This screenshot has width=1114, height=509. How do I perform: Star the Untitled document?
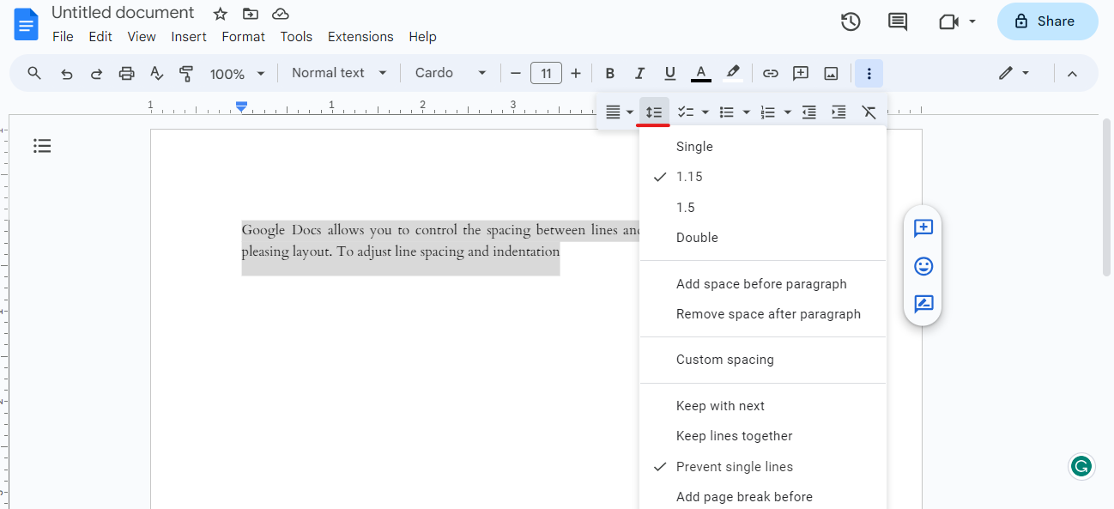pyautogui.click(x=221, y=14)
